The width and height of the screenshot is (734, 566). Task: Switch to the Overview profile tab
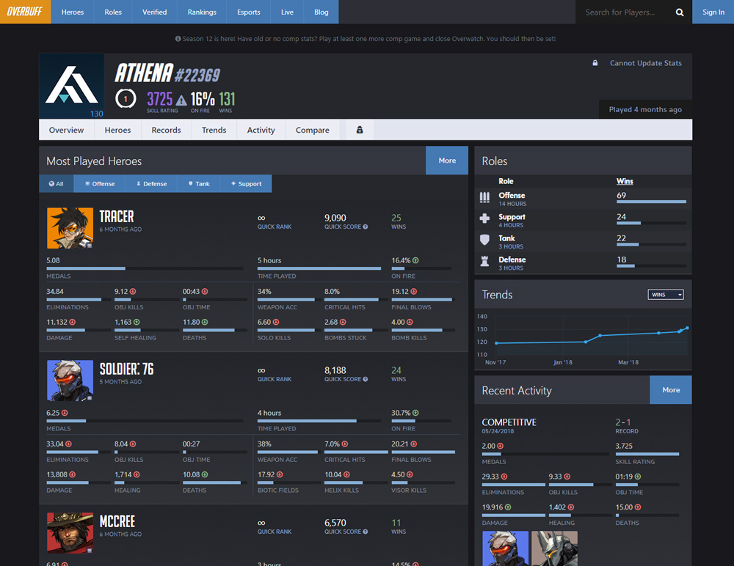67,130
